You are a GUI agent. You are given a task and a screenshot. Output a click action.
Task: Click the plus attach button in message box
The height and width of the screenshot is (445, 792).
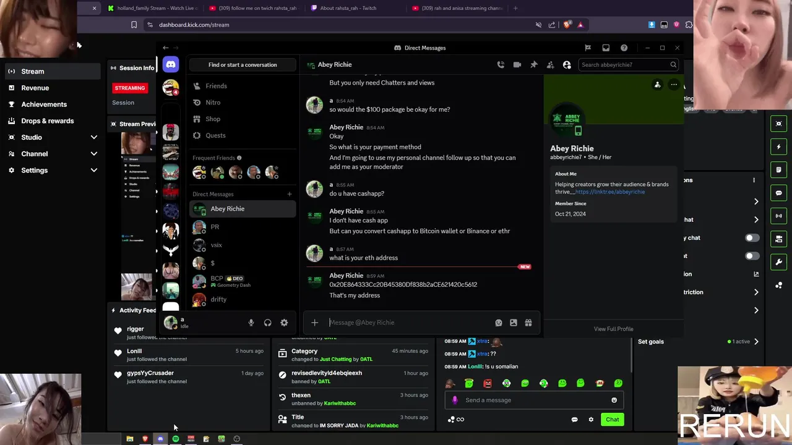point(314,322)
